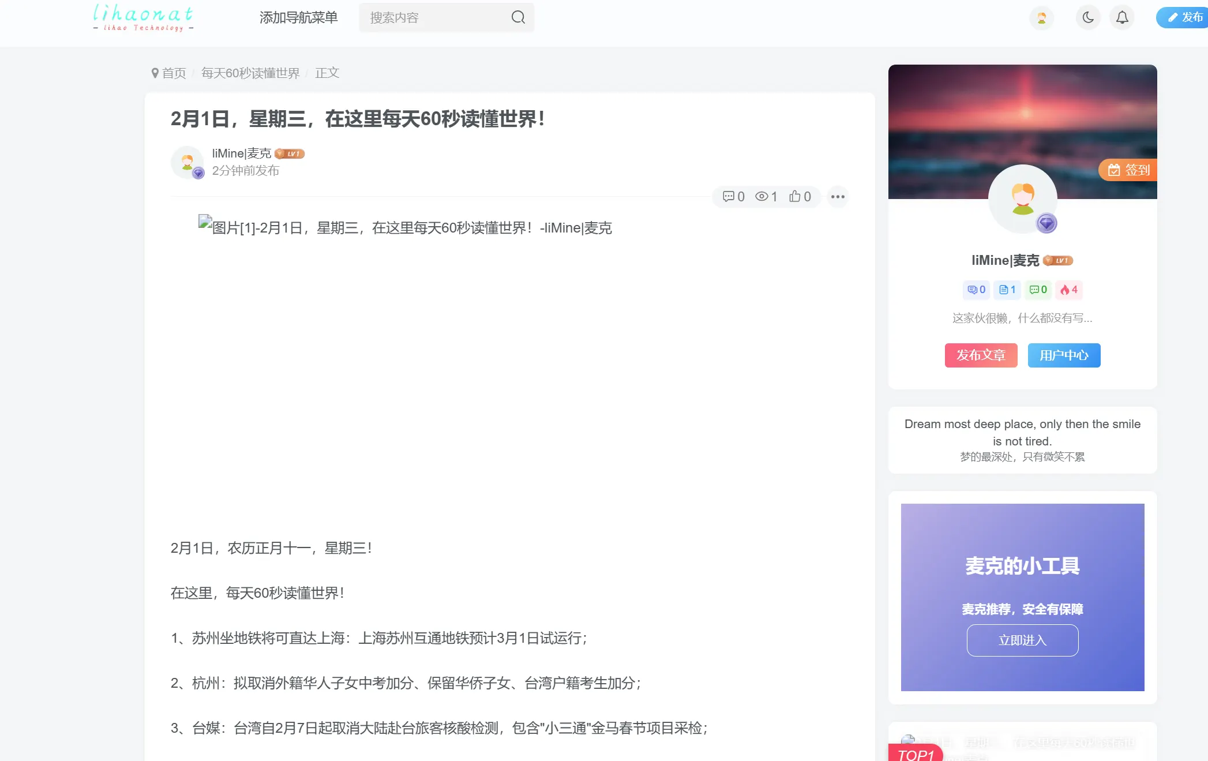1208x761 pixels.
Task: Click news item 1 about 苏州地铁
Action: (x=379, y=638)
